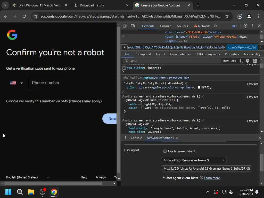Open the DOM Breakpoints tab
Viewport: 264px width, 198px height.
(x=208, y=54)
